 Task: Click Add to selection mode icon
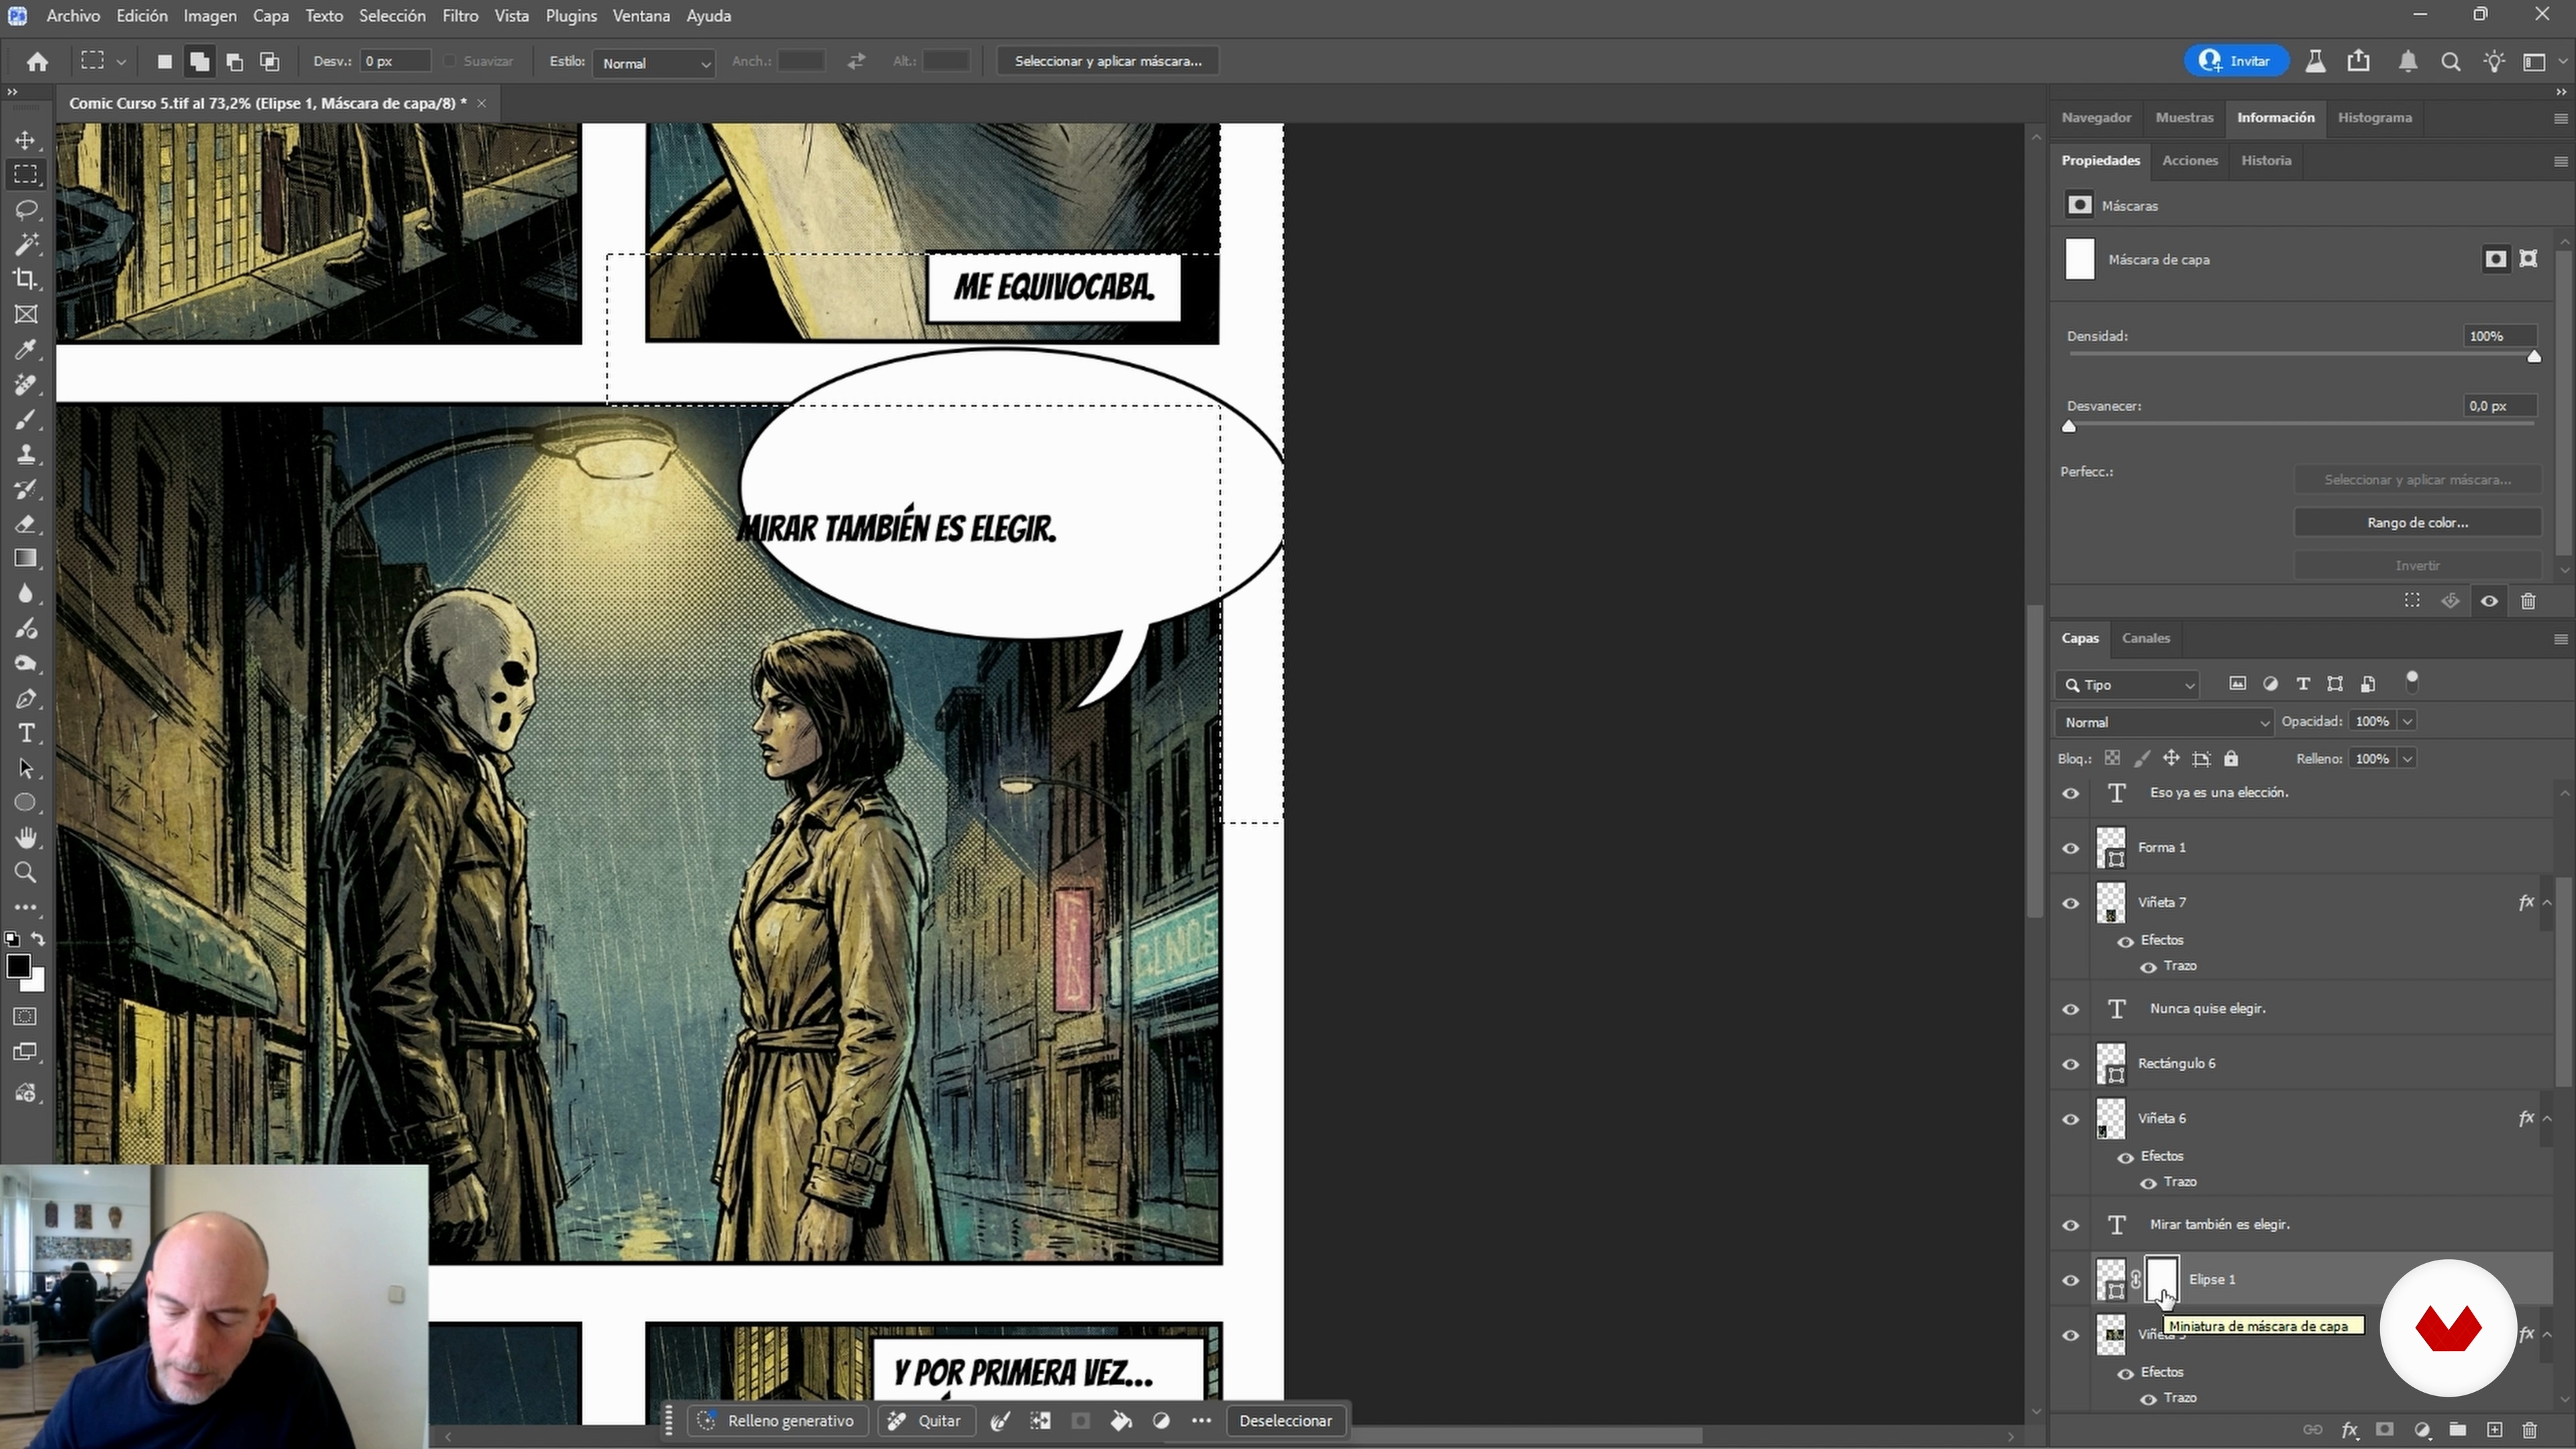click(x=200, y=62)
